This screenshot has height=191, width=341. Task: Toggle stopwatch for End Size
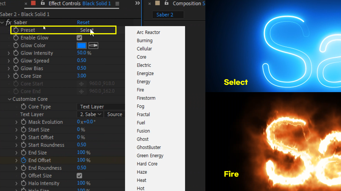(24, 153)
